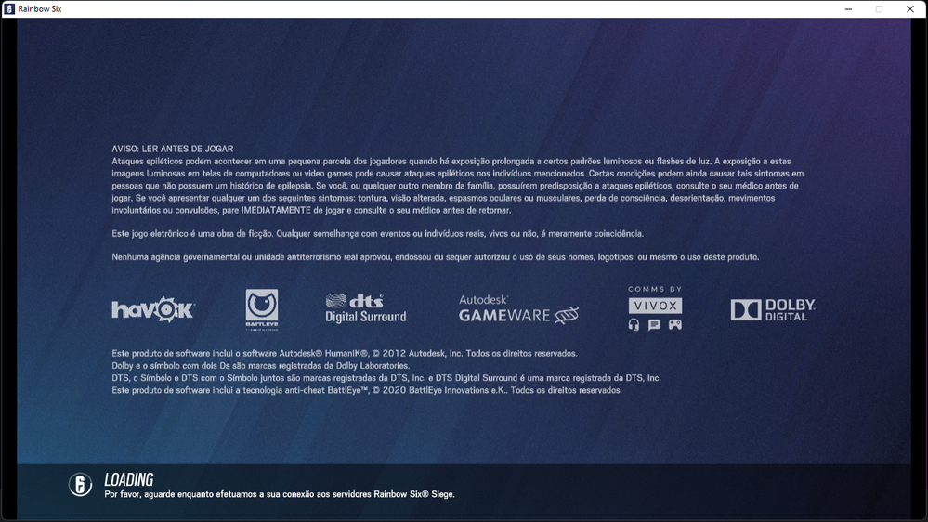Image resolution: width=928 pixels, height=522 pixels.
Task: Click the Vivox gamepad icon
Action: [x=674, y=324]
